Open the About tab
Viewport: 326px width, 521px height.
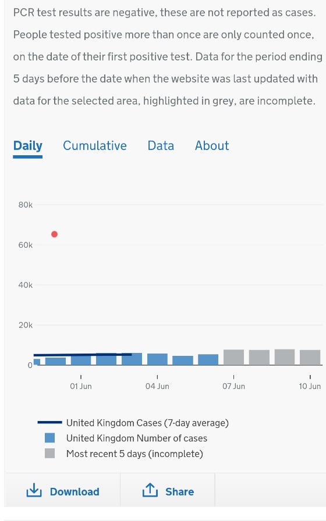[x=212, y=145]
